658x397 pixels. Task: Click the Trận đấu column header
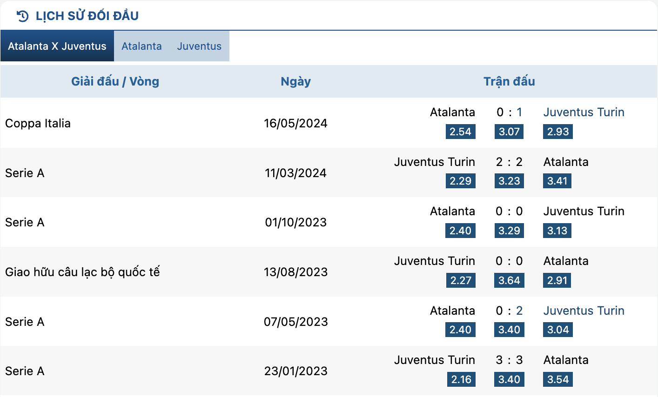pos(509,81)
